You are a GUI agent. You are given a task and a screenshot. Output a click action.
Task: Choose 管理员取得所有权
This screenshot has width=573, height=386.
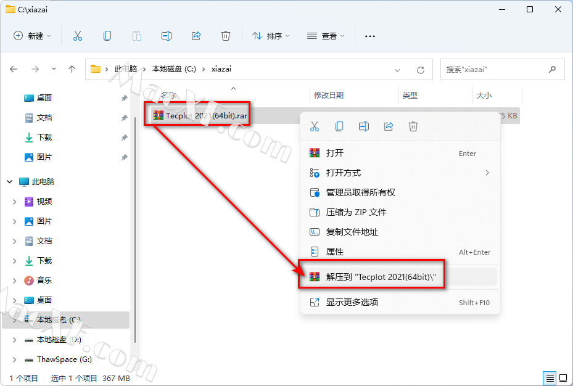400,192
